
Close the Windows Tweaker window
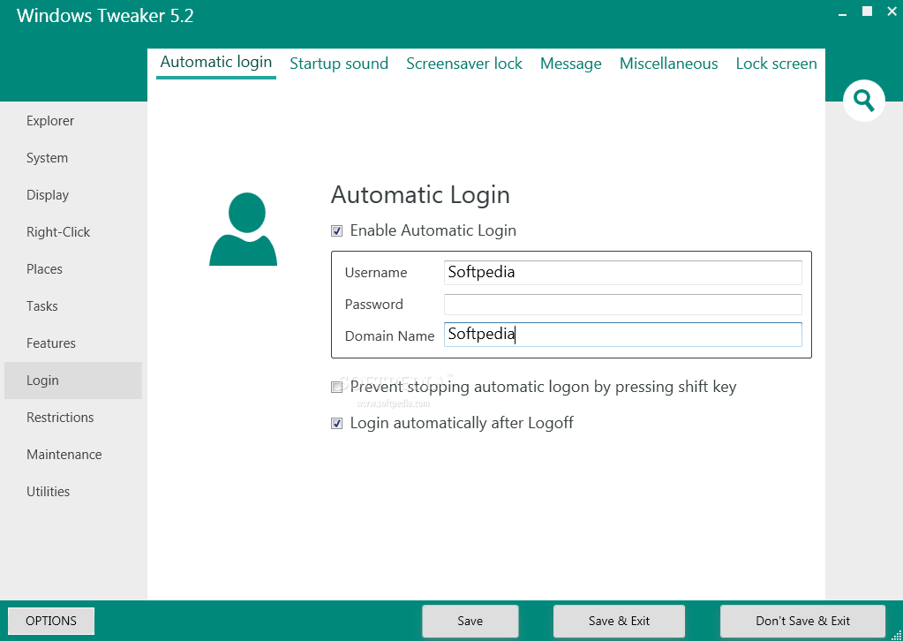point(892,11)
